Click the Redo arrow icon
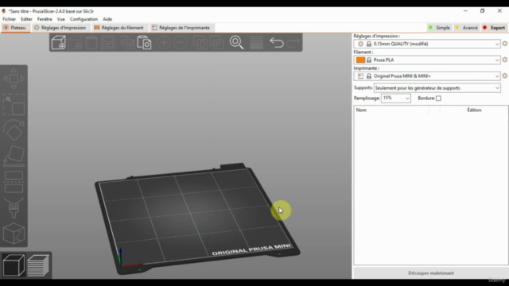Screen dimensions: 509x286 [293, 42]
